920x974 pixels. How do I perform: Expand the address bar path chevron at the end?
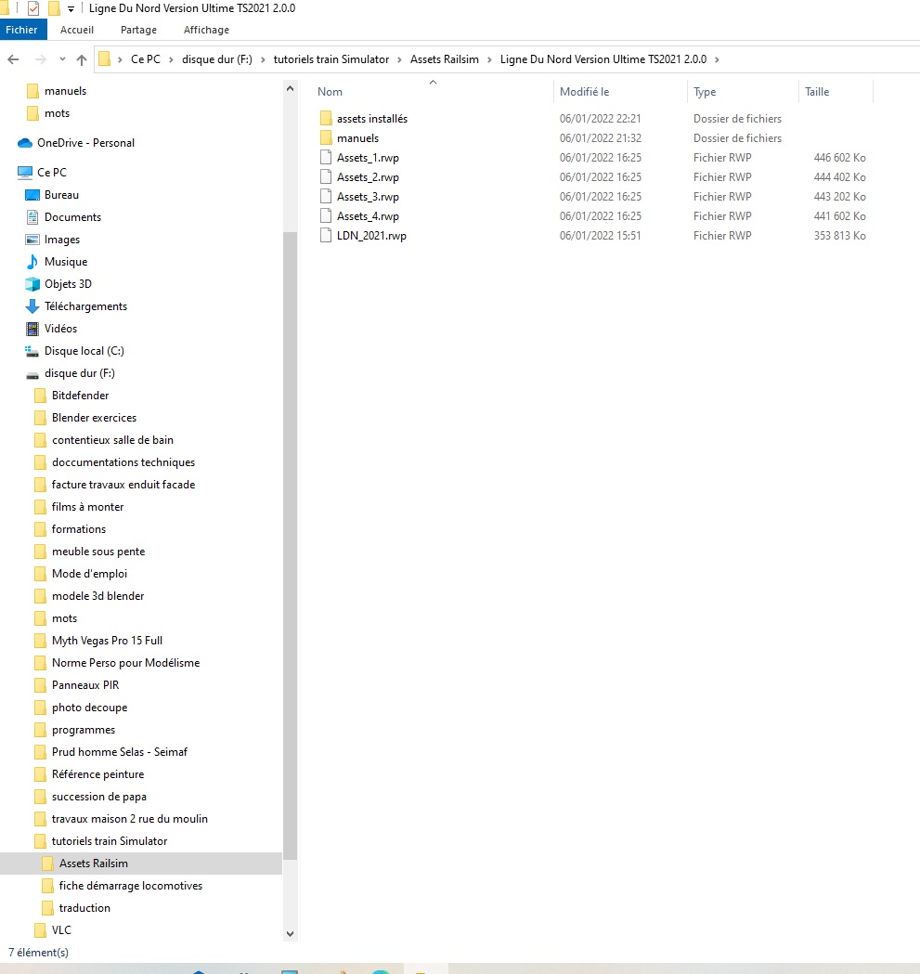coord(717,59)
